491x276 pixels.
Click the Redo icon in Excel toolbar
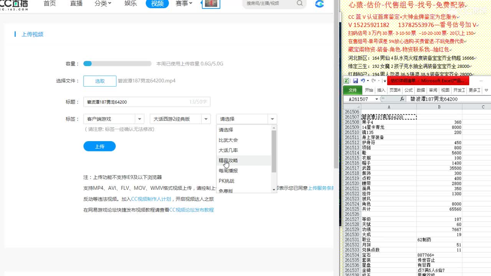click(373, 81)
